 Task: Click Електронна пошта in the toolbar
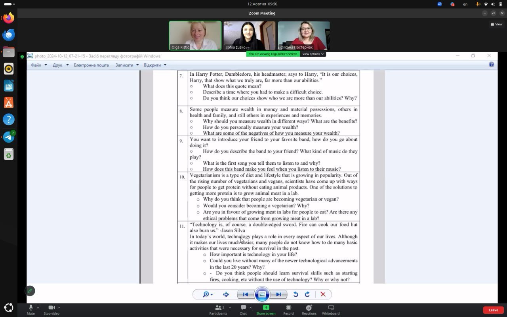91,65
